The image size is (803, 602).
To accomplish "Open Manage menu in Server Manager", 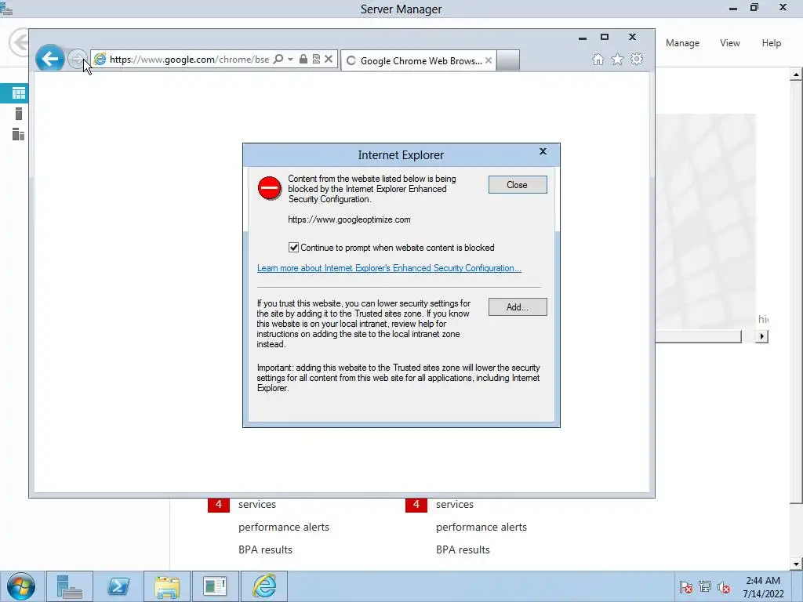I will [682, 43].
